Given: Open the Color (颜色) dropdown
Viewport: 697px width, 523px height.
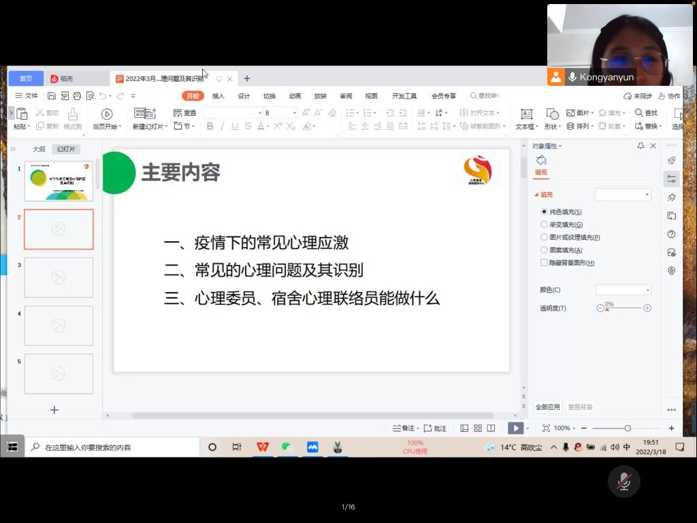Looking at the screenshot, I should coord(623,290).
